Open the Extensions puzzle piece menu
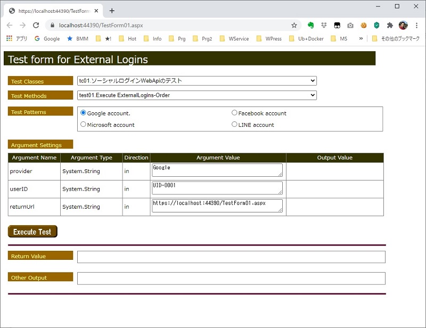426x328 pixels. pos(390,25)
